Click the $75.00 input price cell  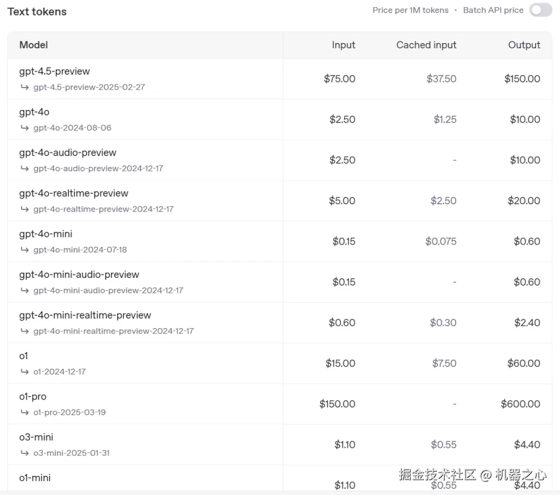pos(340,79)
